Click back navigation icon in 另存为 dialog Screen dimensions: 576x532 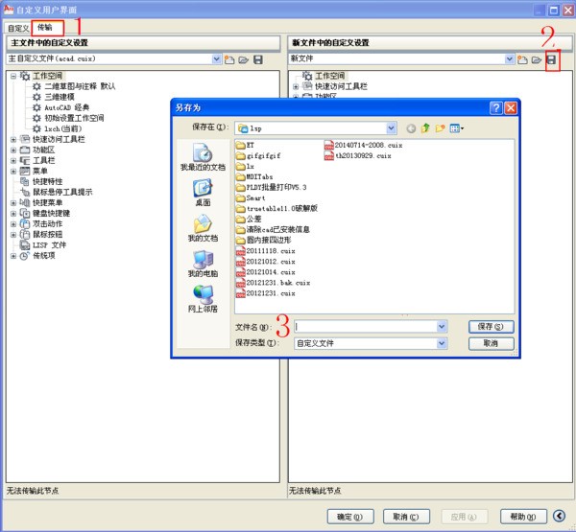pos(411,128)
